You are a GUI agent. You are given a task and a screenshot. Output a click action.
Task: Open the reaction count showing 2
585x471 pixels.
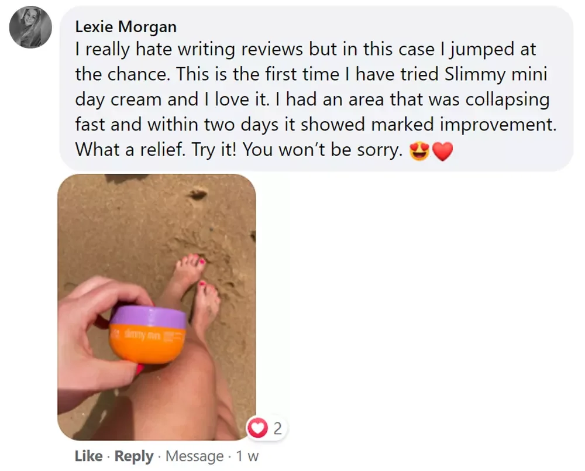(x=277, y=428)
